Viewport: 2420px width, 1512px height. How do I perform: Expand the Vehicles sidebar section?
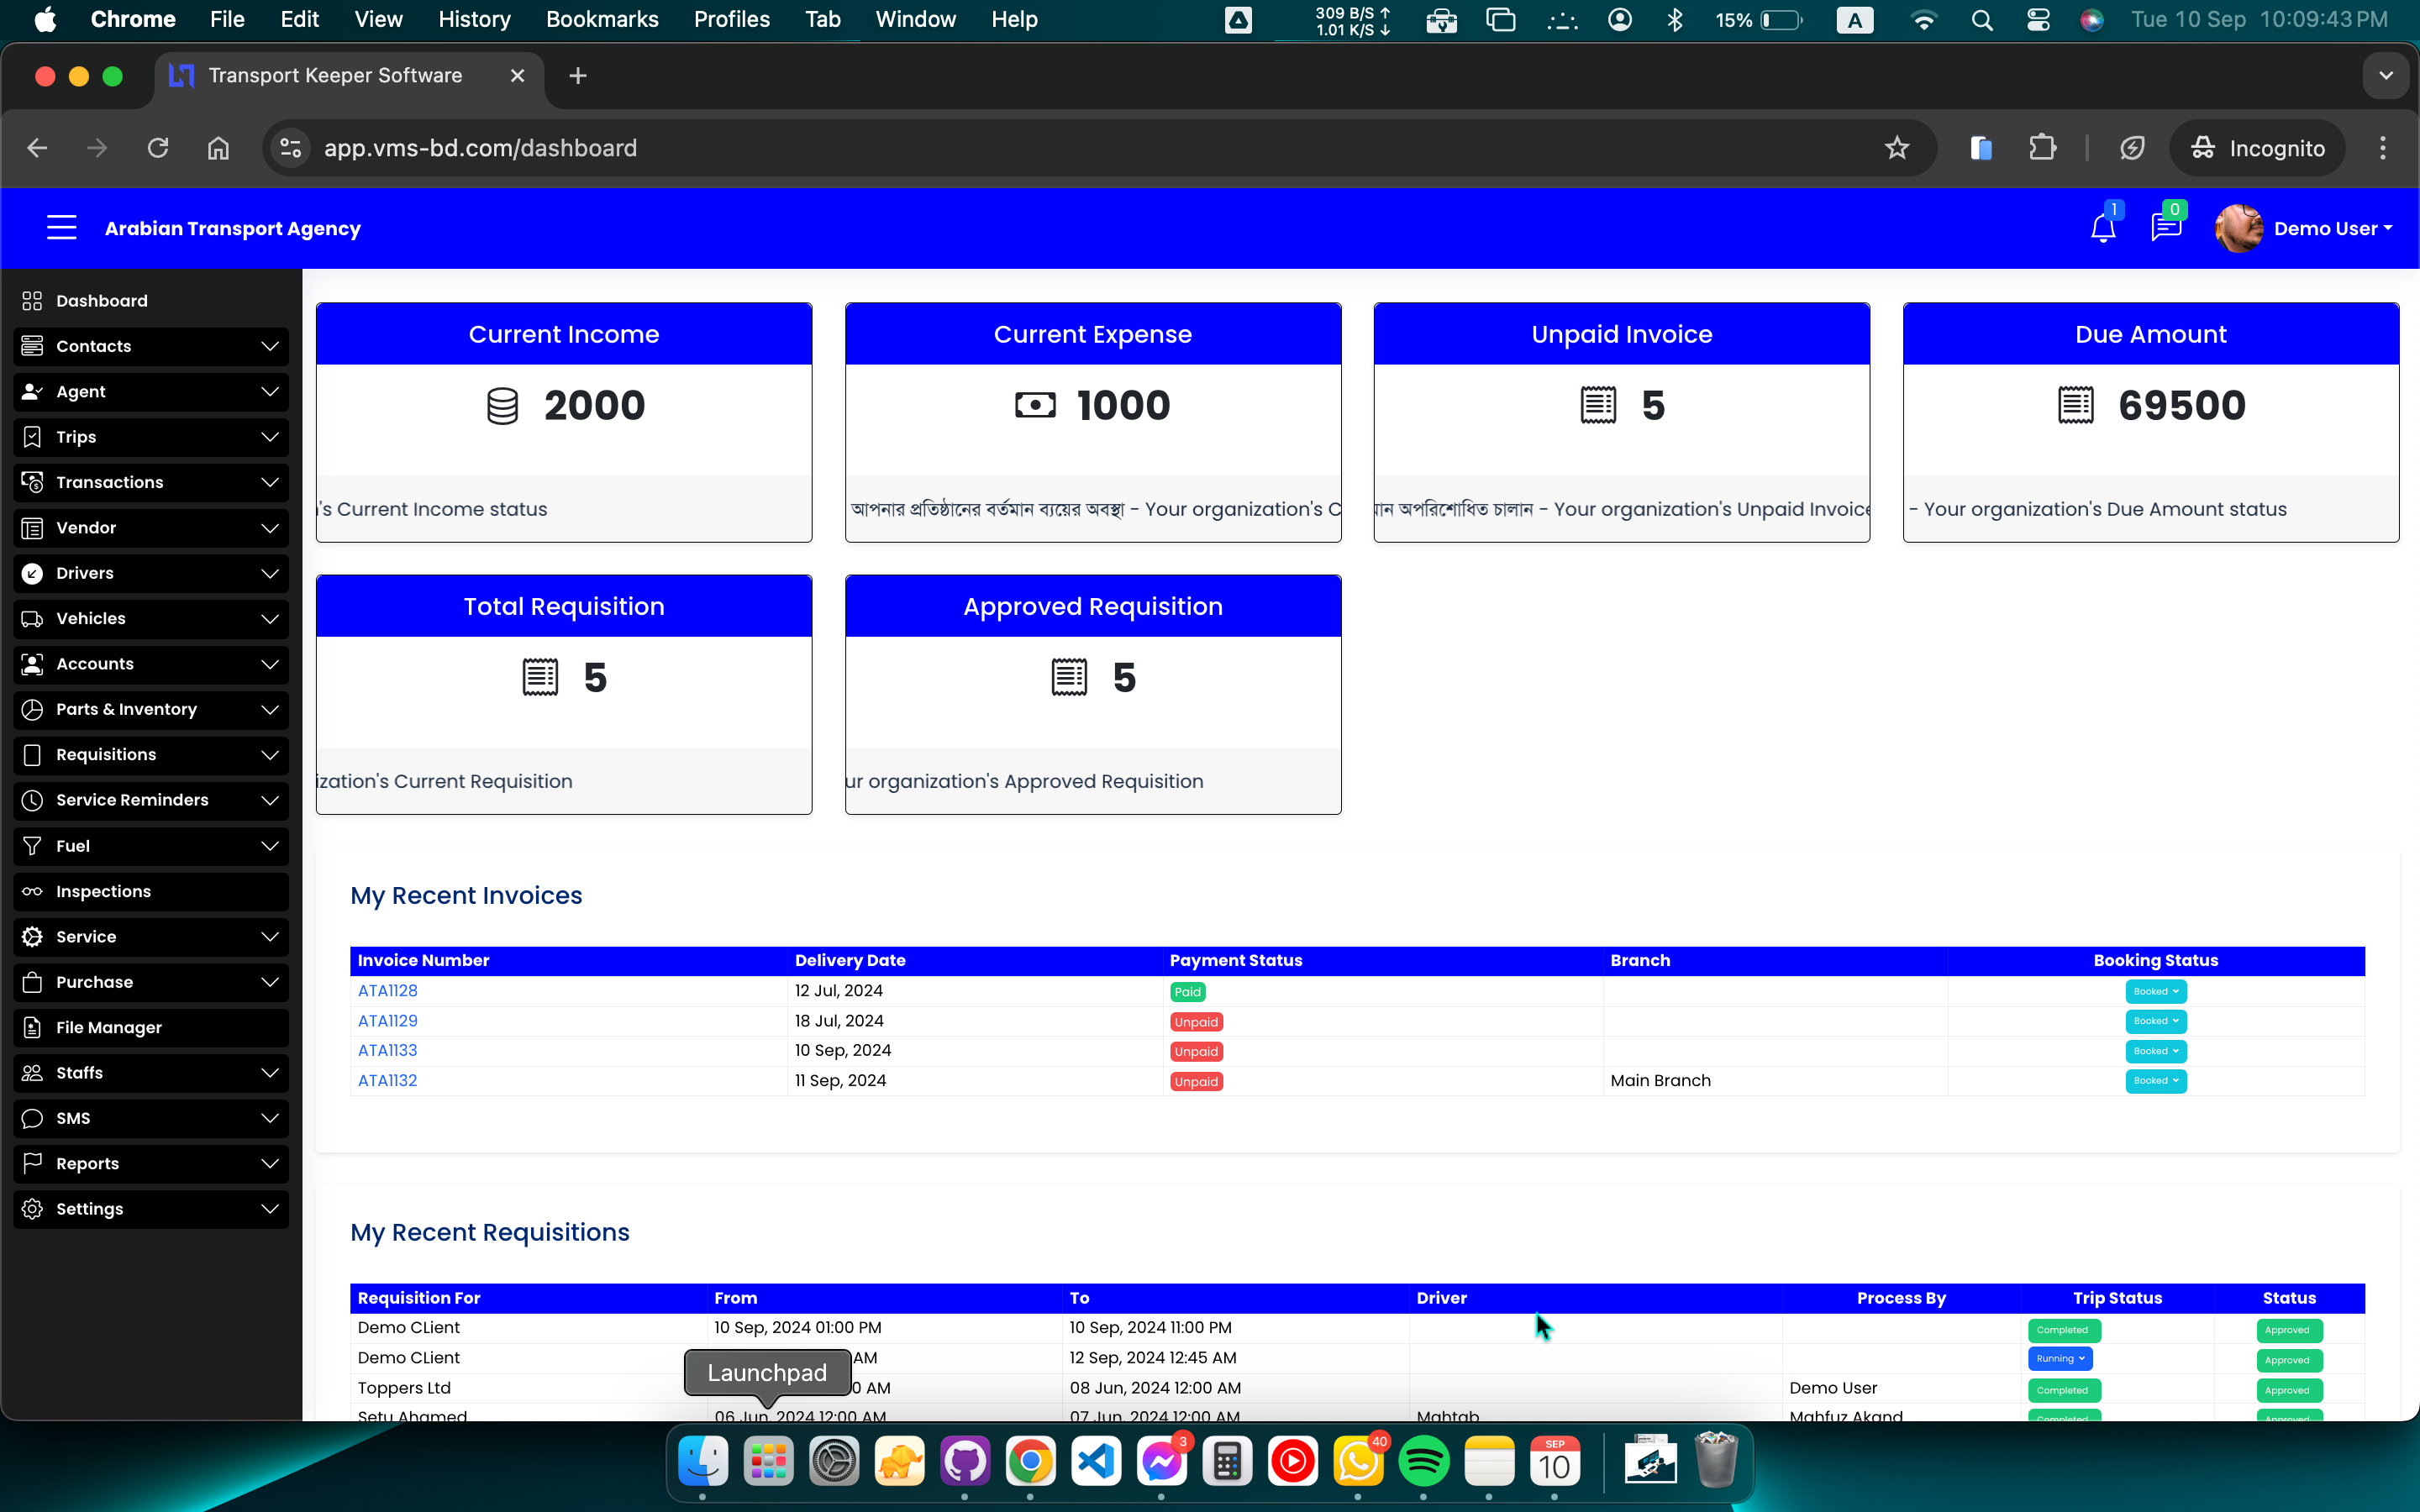point(151,618)
